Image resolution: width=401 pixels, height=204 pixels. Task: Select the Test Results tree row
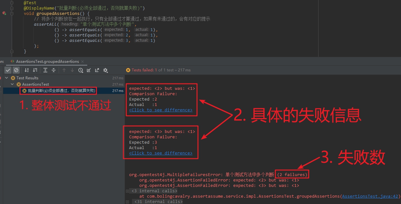click(64, 78)
